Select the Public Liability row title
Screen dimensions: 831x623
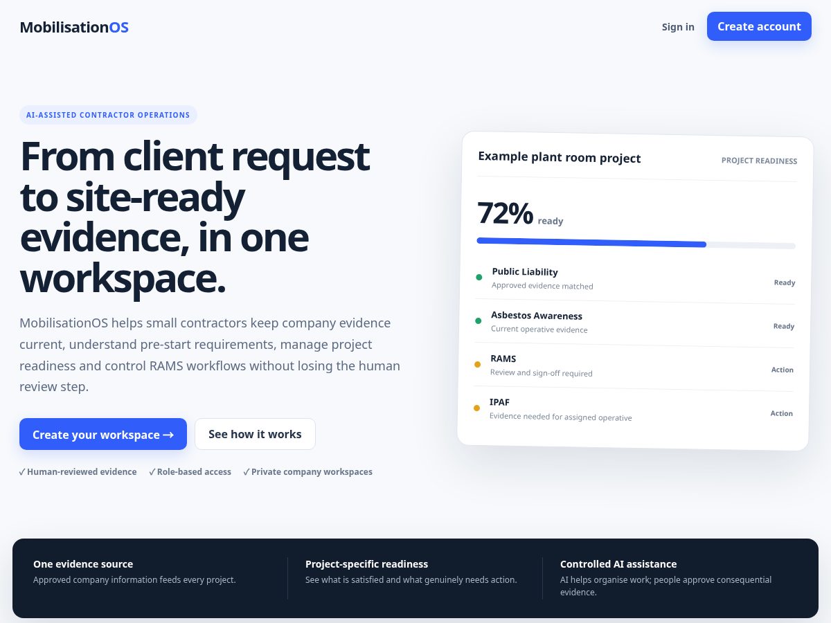[525, 272]
